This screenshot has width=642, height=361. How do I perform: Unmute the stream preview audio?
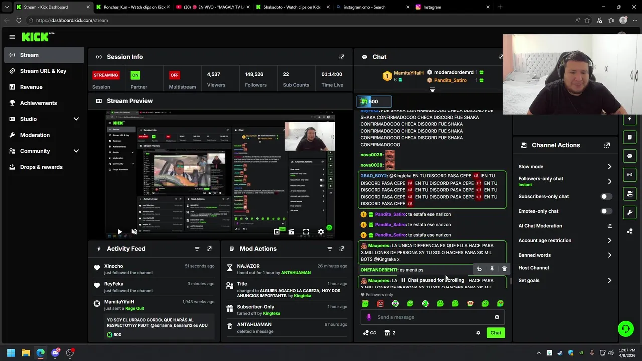point(134,232)
